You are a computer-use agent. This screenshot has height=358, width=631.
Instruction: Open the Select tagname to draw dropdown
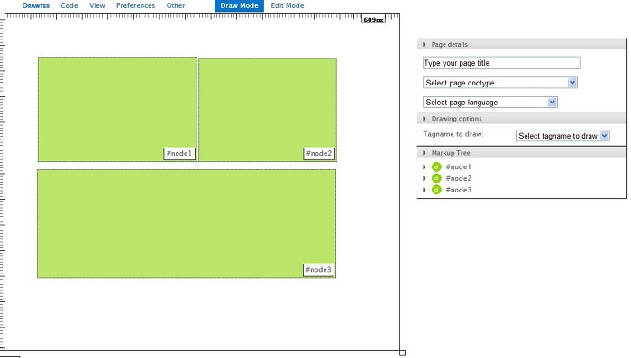click(562, 136)
